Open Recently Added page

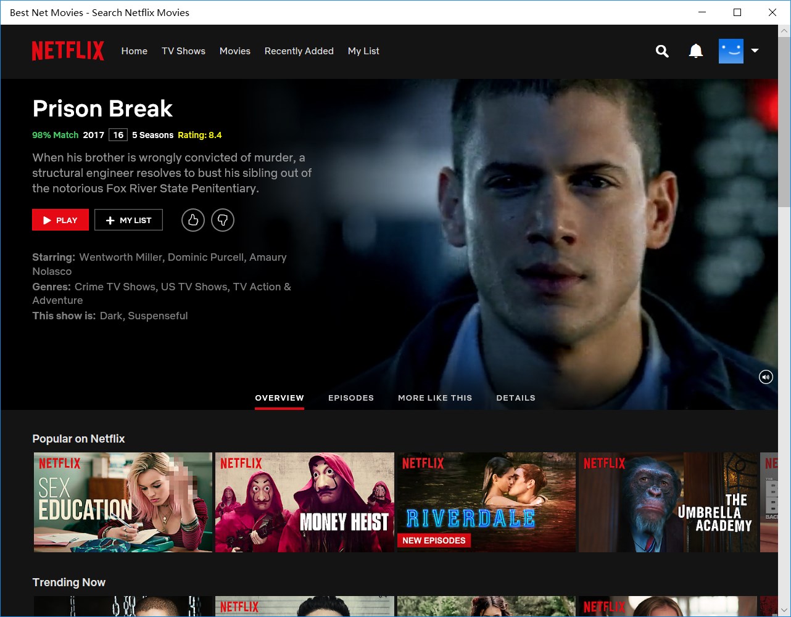[299, 51]
